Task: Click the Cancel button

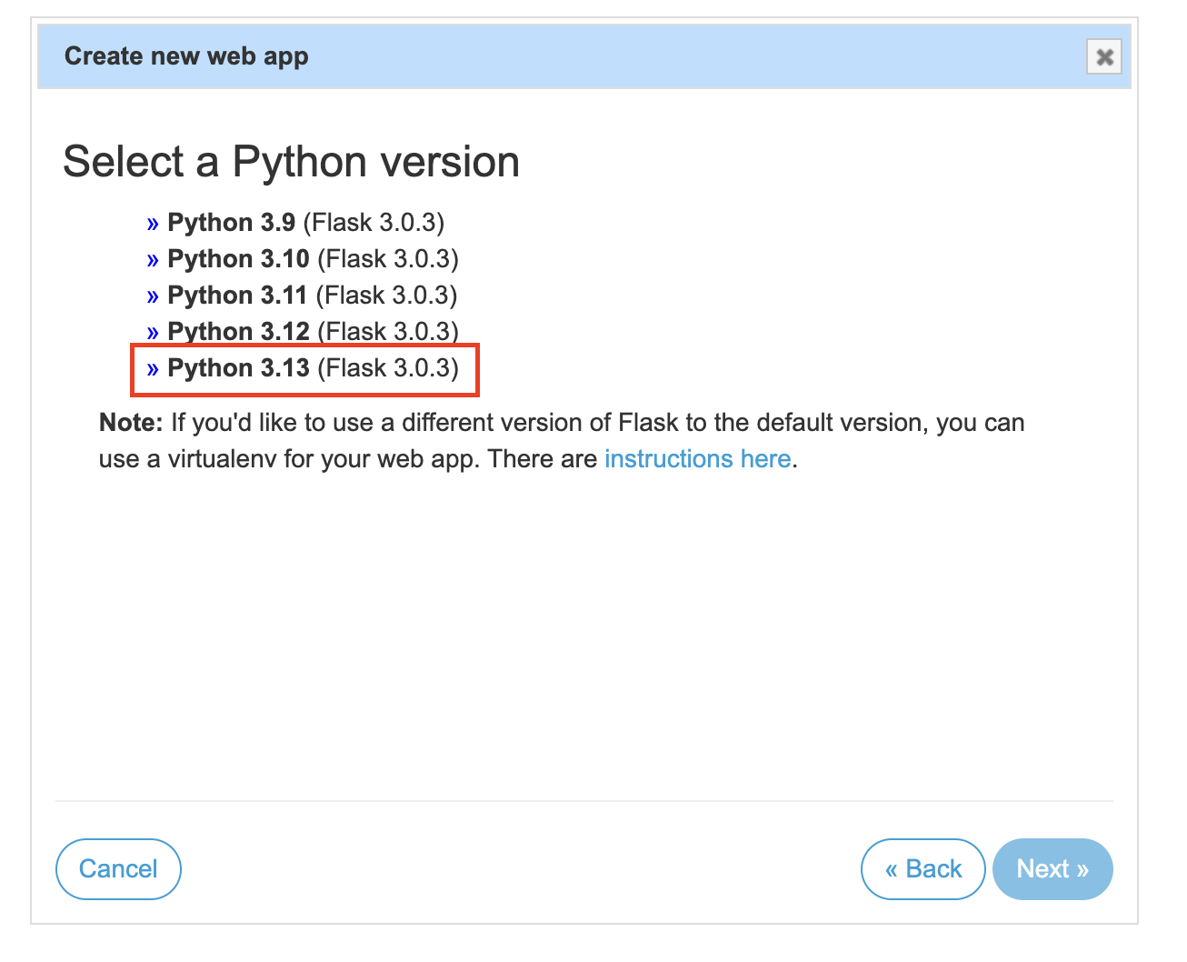Action: pos(118,869)
